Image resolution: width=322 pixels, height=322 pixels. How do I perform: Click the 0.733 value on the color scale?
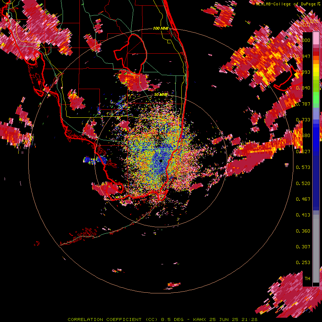[303, 120]
